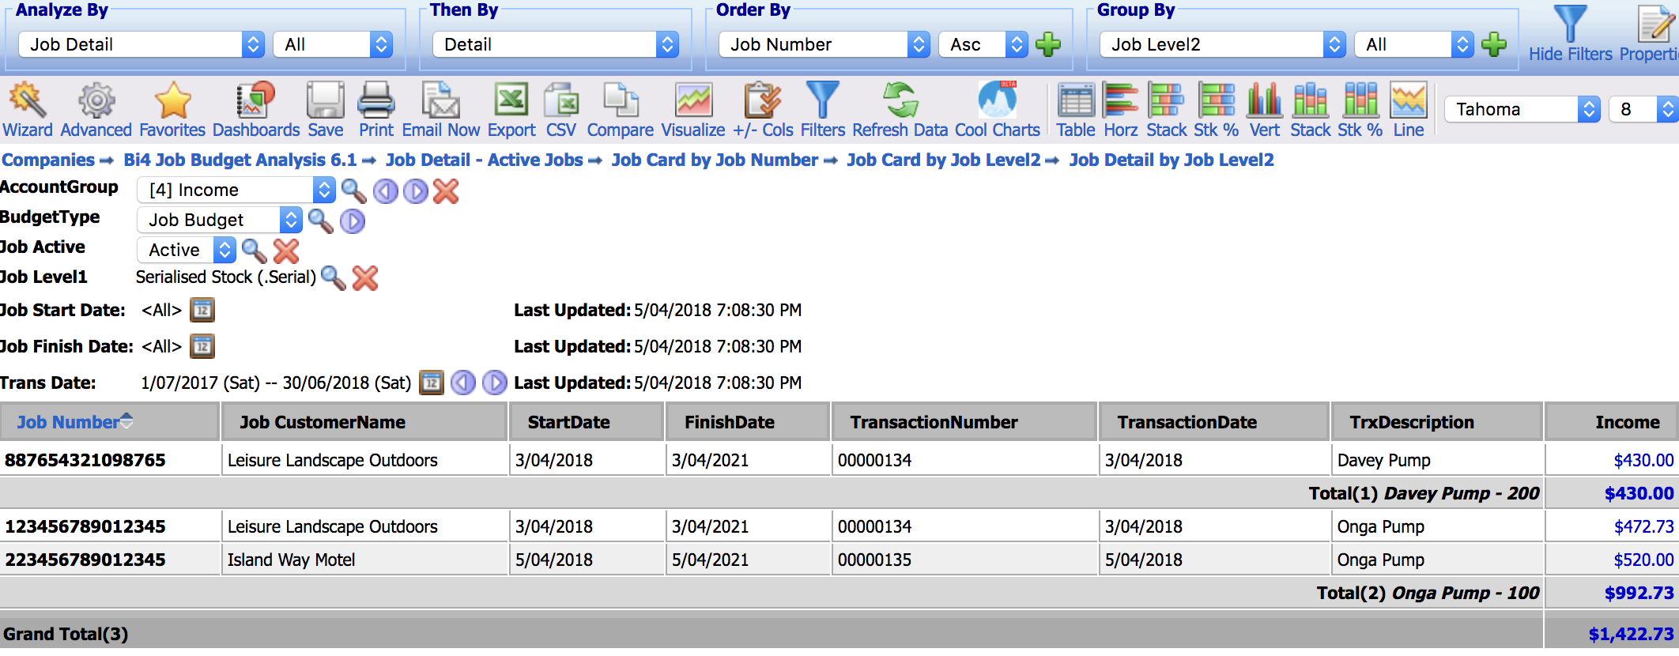Screen dimensions: 1679x656
Task: Select horizontal Stk % chart
Action: (x=1217, y=111)
